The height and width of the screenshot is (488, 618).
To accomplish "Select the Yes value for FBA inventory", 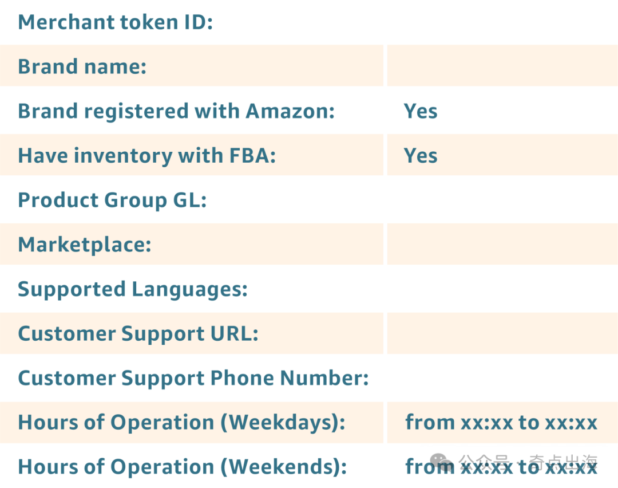I will pyautogui.click(x=421, y=156).
